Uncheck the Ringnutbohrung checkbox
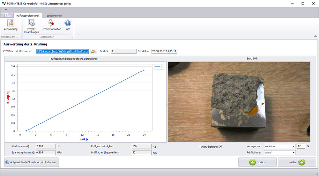This screenshot has height=176, width=319. pos(220,147)
